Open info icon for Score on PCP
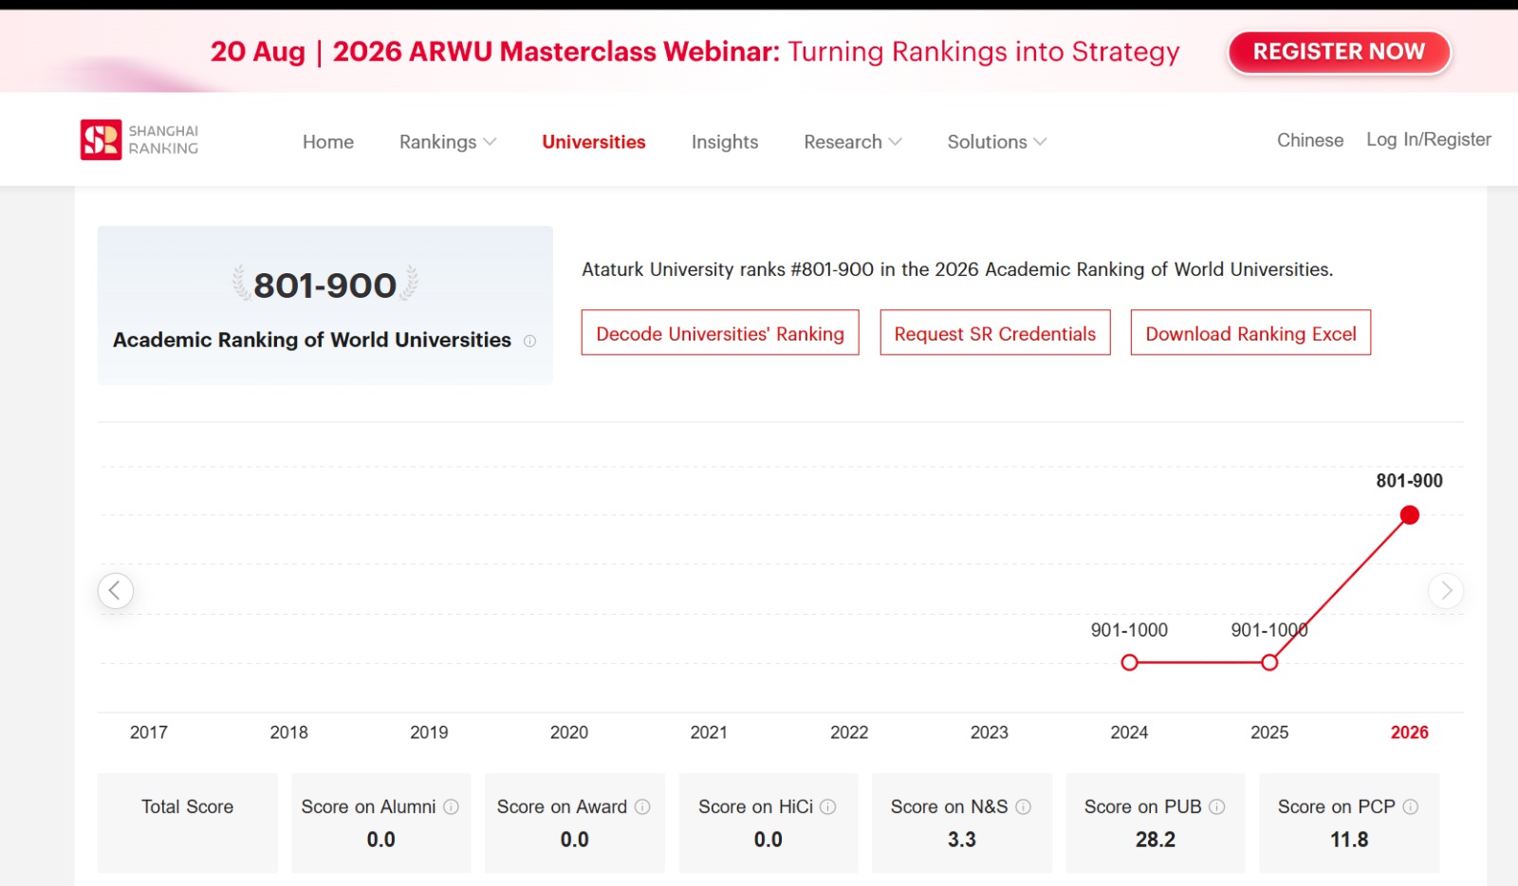This screenshot has height=886, width=1518. pyautogui.click(x=1411, y=806)
